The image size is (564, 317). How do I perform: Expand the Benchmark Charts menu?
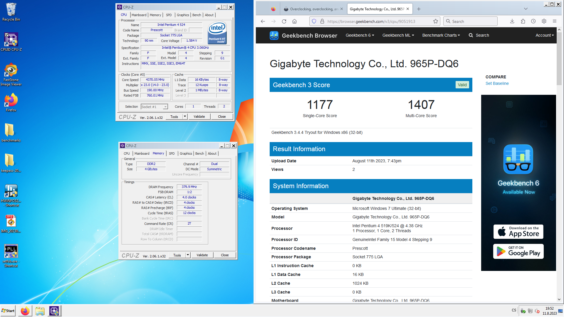[441, 35]
